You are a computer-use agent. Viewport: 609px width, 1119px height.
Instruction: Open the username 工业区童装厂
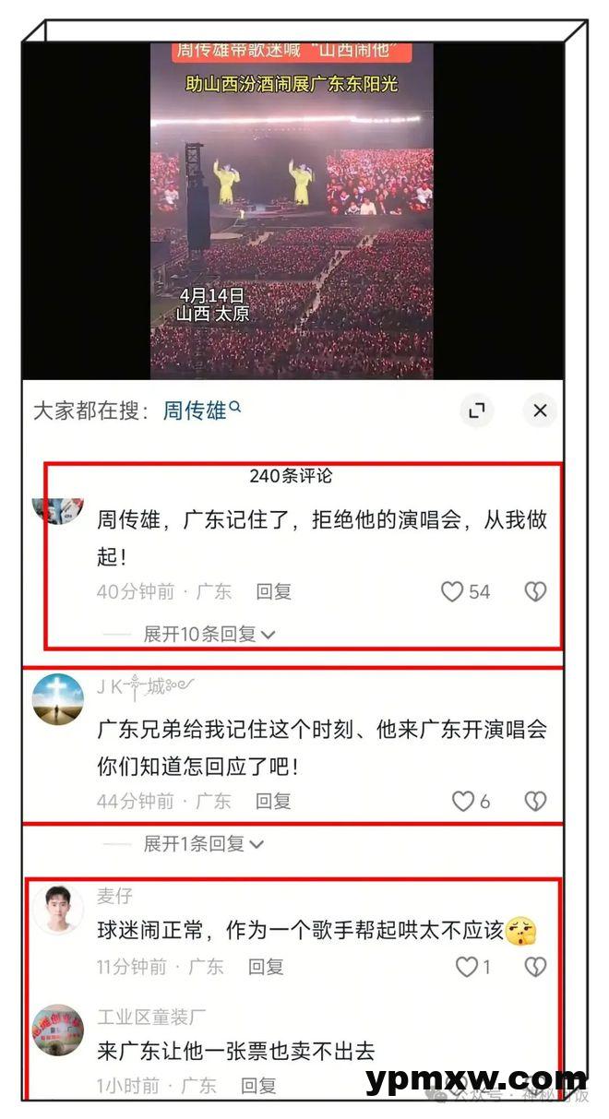(152, 1018)
